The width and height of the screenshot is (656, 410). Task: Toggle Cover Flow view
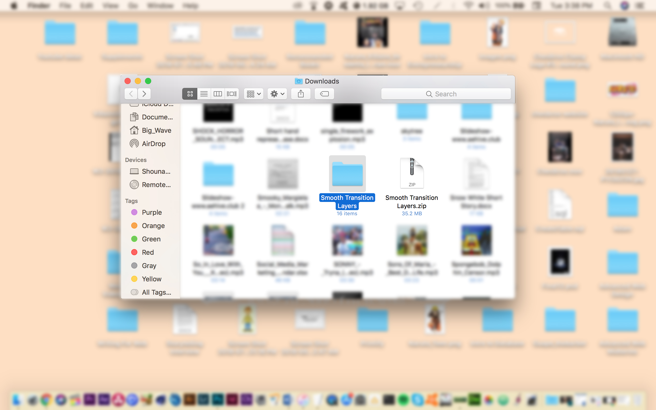point(231,94)
